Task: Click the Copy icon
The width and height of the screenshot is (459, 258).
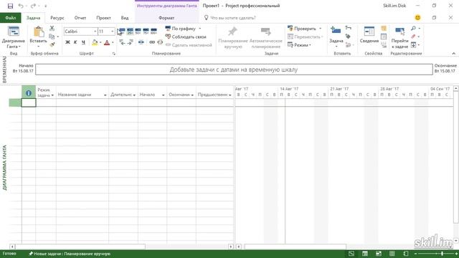Action: tap(52, 37)
